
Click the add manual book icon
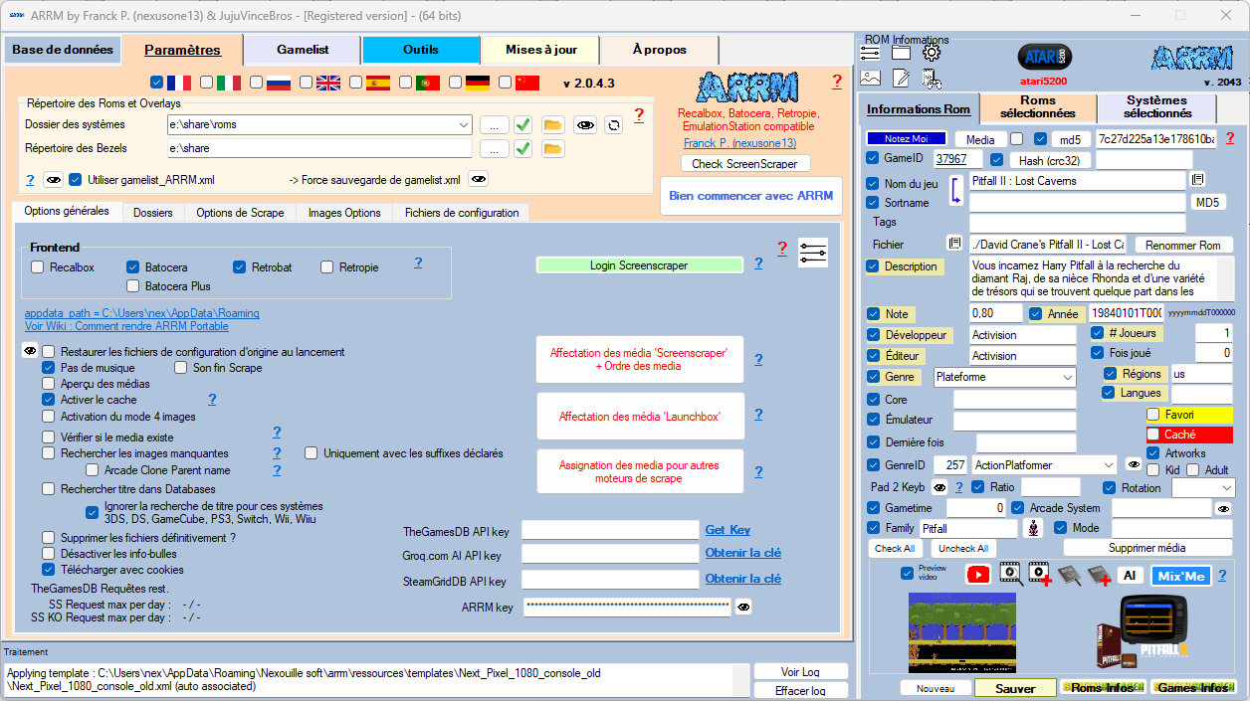(1099, 575)
